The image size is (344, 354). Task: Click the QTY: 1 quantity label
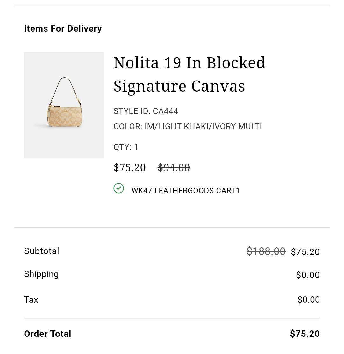[x=125, y=147]
